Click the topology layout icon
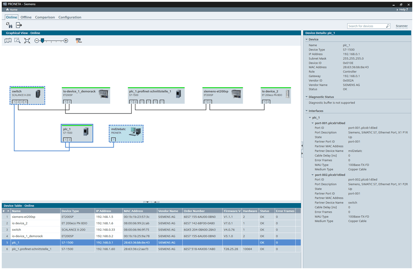 [x=79, y=41]
